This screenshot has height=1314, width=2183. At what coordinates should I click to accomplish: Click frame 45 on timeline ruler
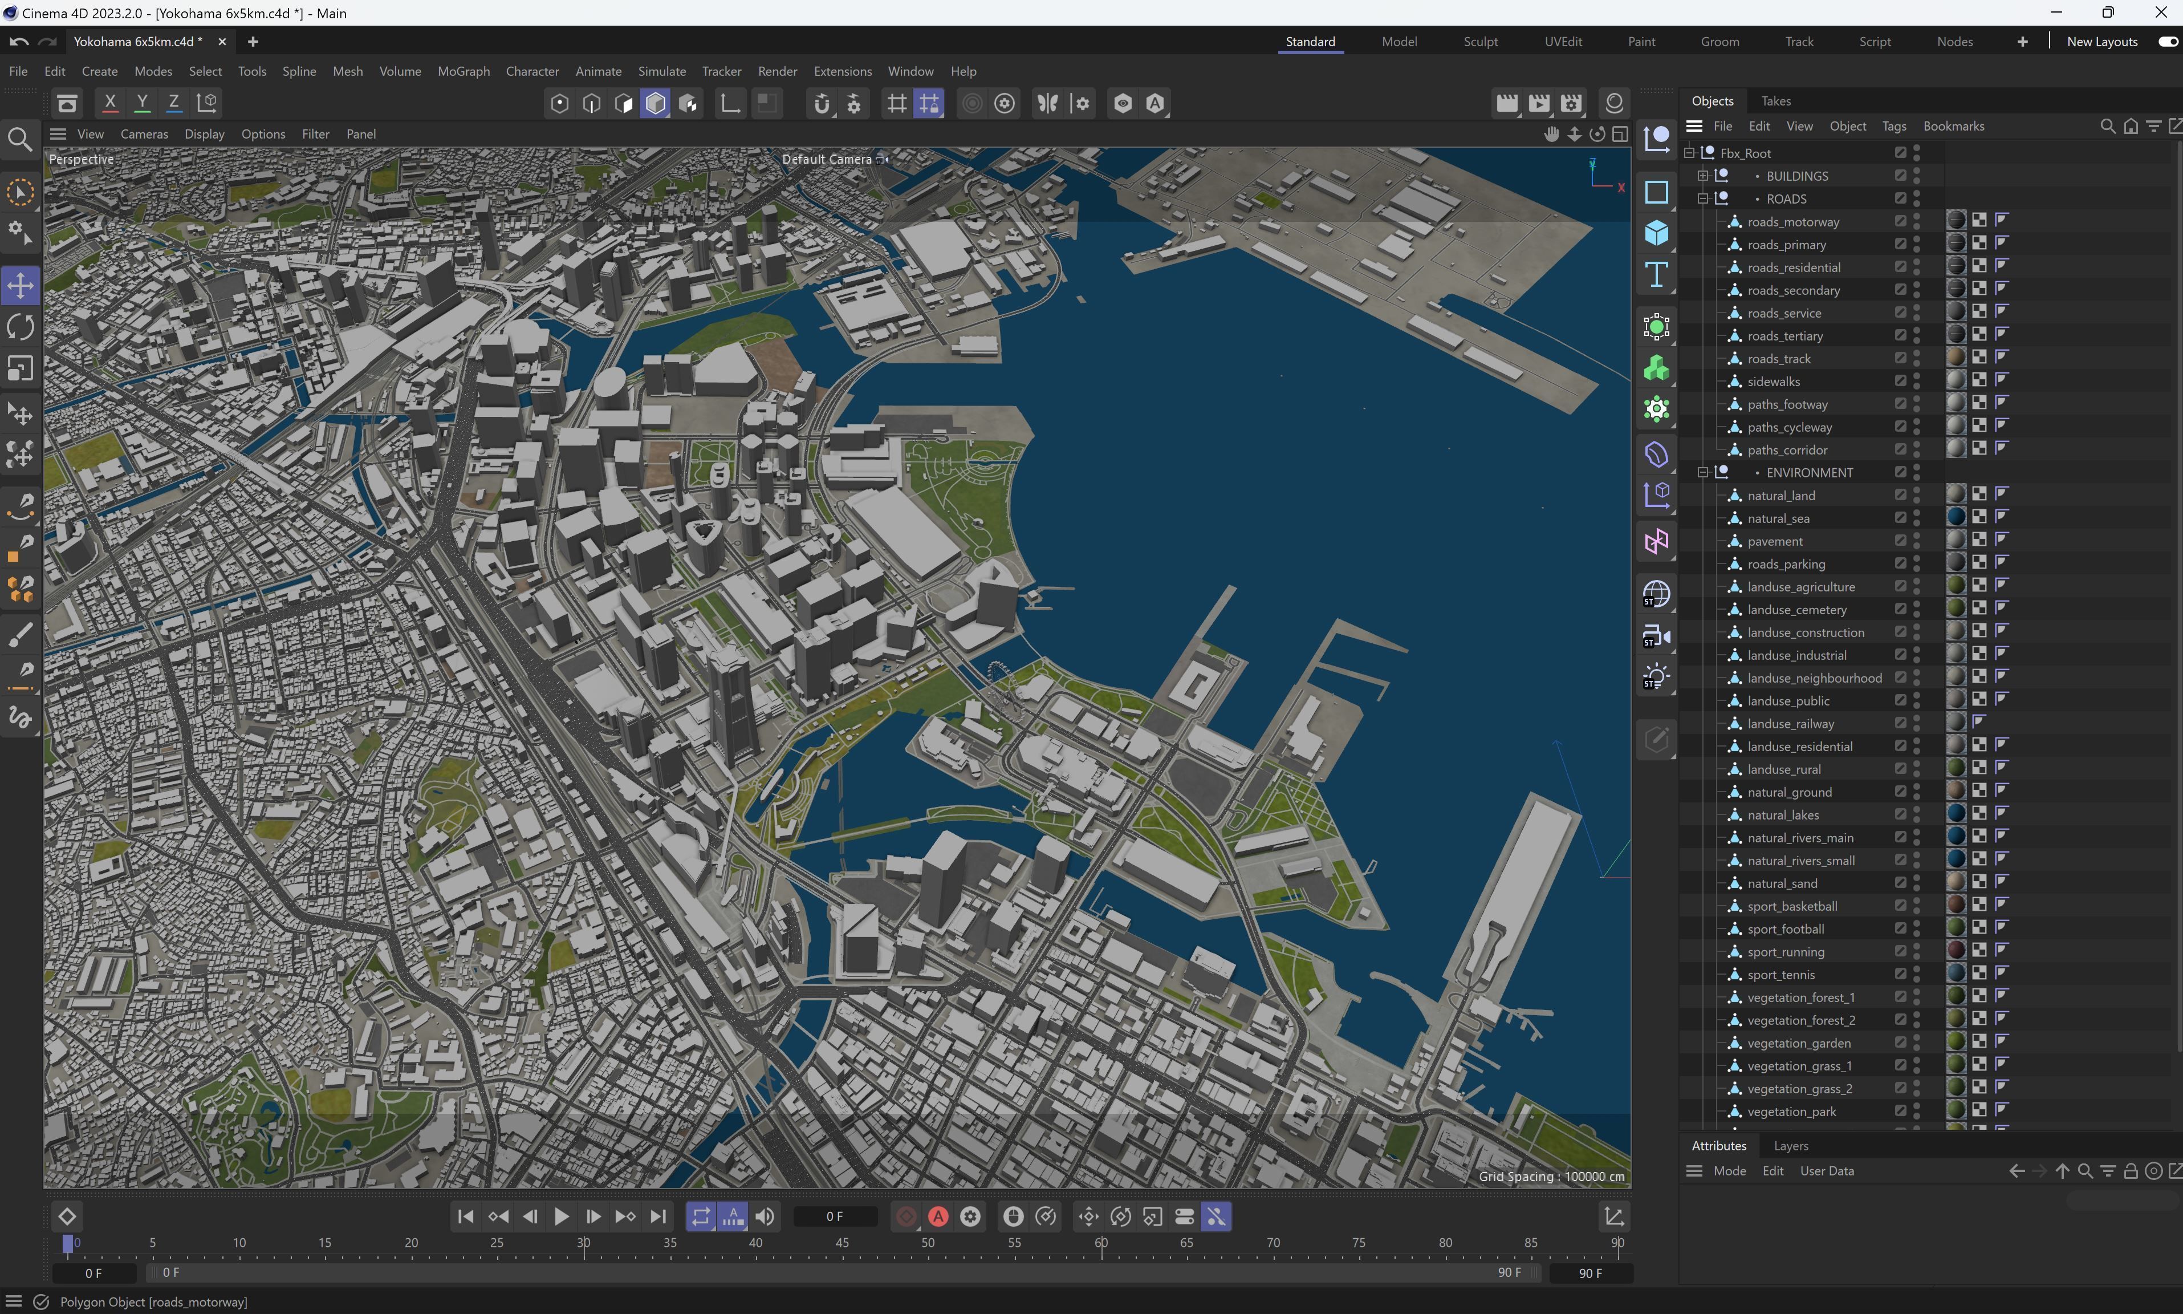842,1243
